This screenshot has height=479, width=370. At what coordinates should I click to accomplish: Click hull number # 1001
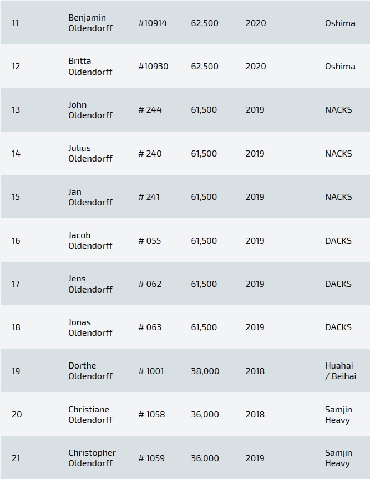click(151, 371)
